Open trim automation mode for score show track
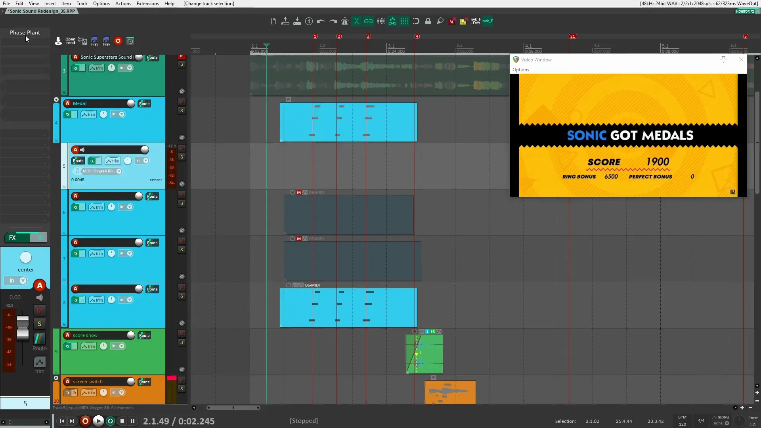761x428 pixels. 89,346
